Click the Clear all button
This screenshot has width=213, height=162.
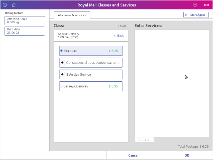144,140
